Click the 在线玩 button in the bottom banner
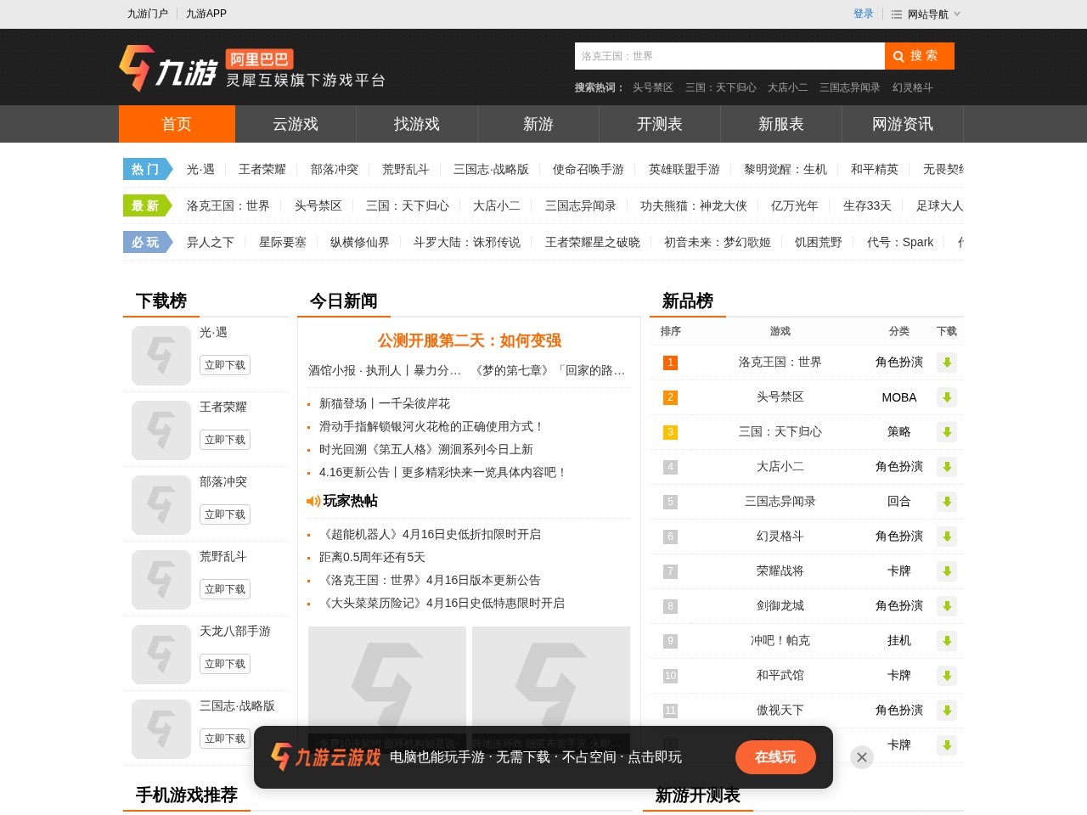The image size is (1087, 815). point(775,756)
